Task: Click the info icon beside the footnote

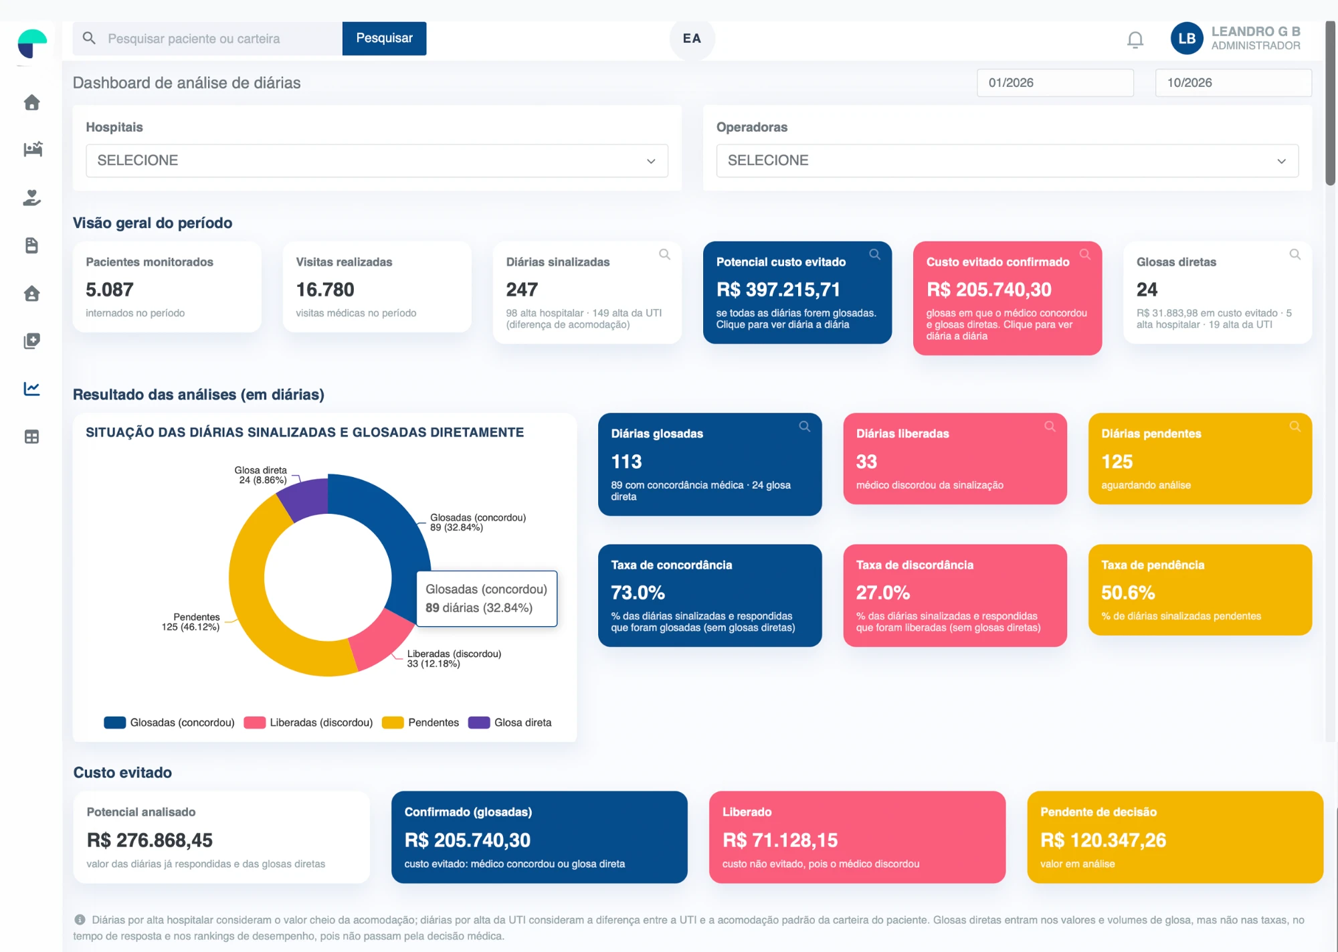Action: coord(80,920)
